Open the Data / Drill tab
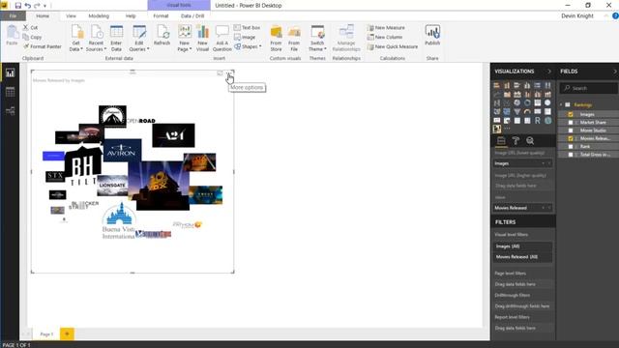The height and width of the screenshot is (348, 619). click(x=192, y=15)
